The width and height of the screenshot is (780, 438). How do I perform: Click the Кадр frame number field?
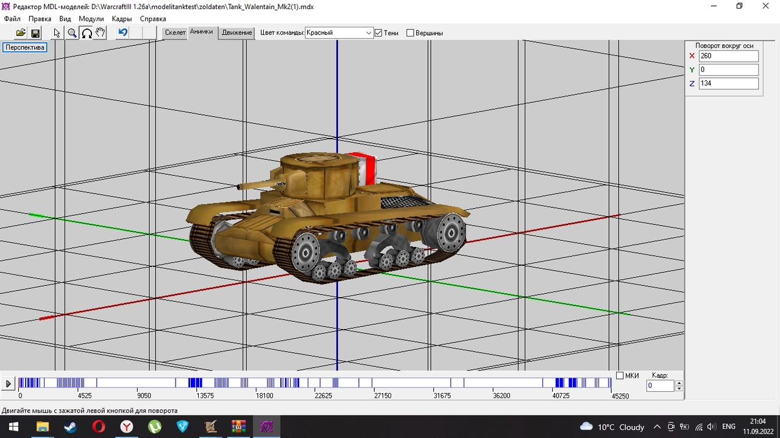click(x=661, y=386)
